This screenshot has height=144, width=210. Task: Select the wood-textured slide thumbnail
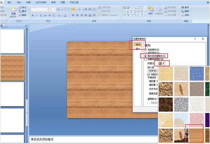coord(12,68)
